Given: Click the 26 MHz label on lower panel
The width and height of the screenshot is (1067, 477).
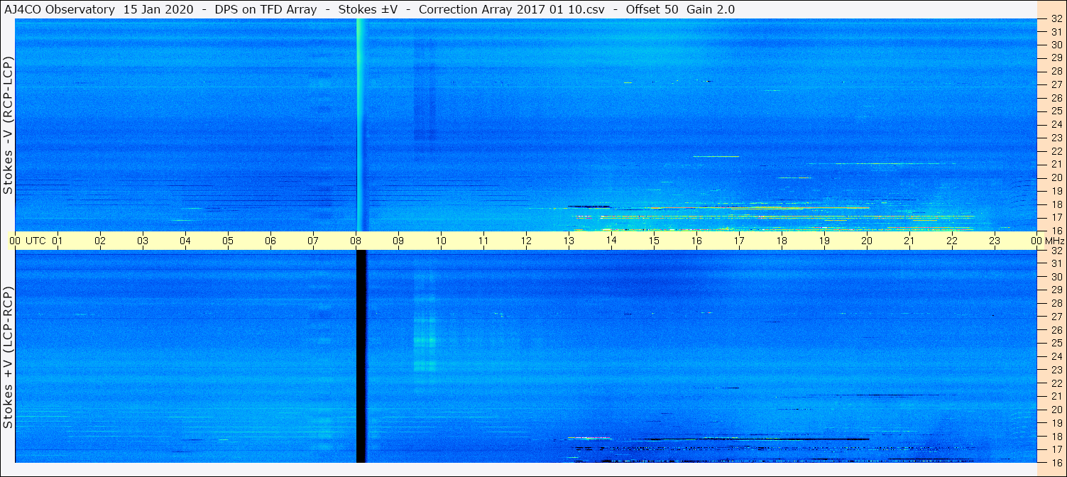Looking at the screenshot, I should 1056,330.
